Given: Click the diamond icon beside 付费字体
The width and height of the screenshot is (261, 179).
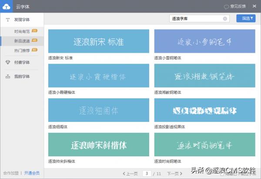Looking at the screenshot, I should tap(8, 62).
